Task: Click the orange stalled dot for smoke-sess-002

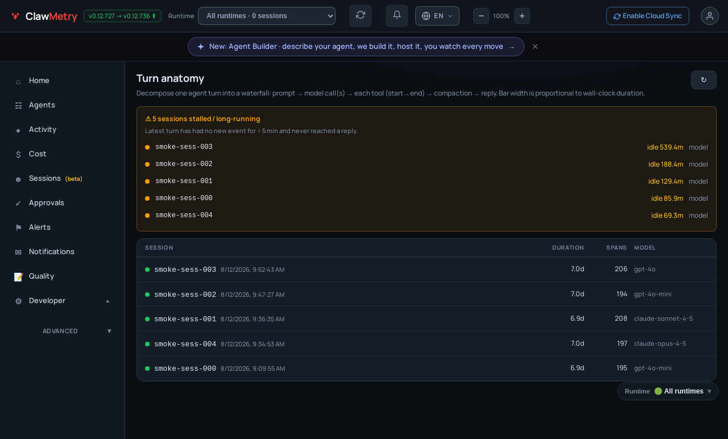Action: pyautogui.click(x=147, y=164)
